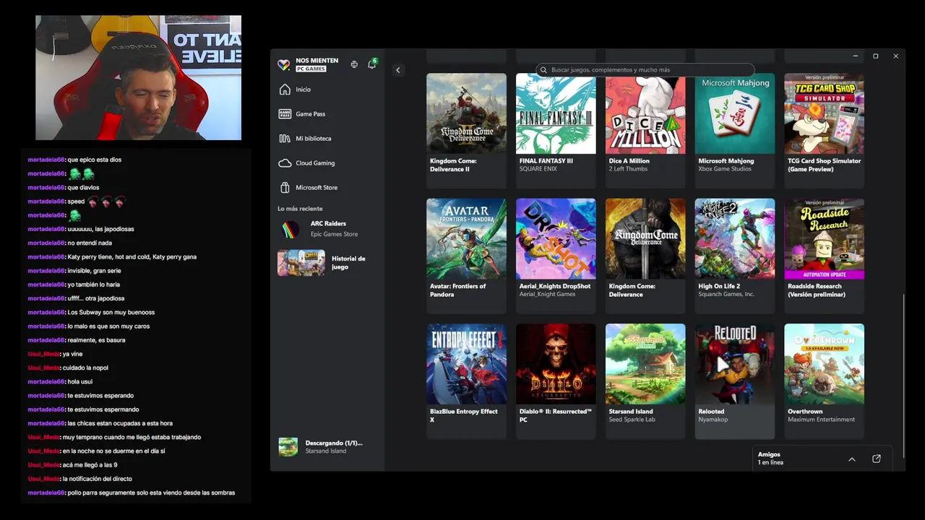Open the Roadside Research cover

tap(825, 239)
